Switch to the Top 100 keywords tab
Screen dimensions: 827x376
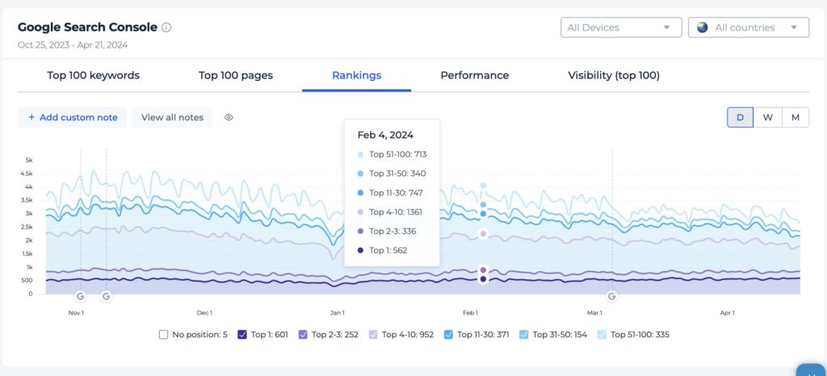tap(94, 75)
